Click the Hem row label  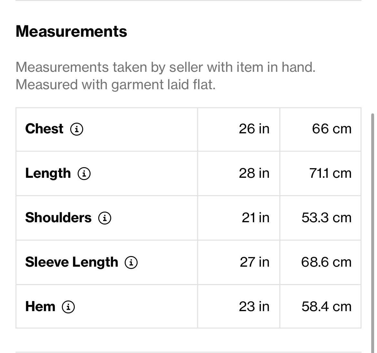40,307
